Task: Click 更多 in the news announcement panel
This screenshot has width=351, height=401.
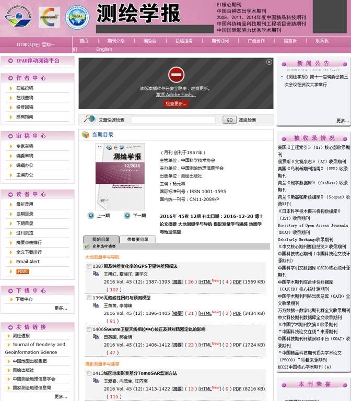Action: pos(343,121)
